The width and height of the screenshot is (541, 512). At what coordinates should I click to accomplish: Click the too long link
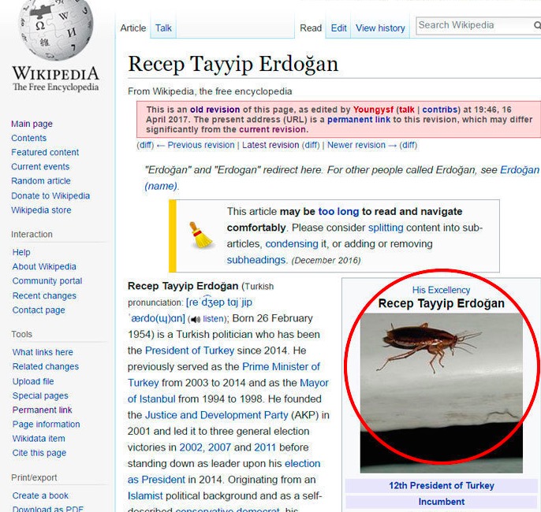tap(338, 212)
